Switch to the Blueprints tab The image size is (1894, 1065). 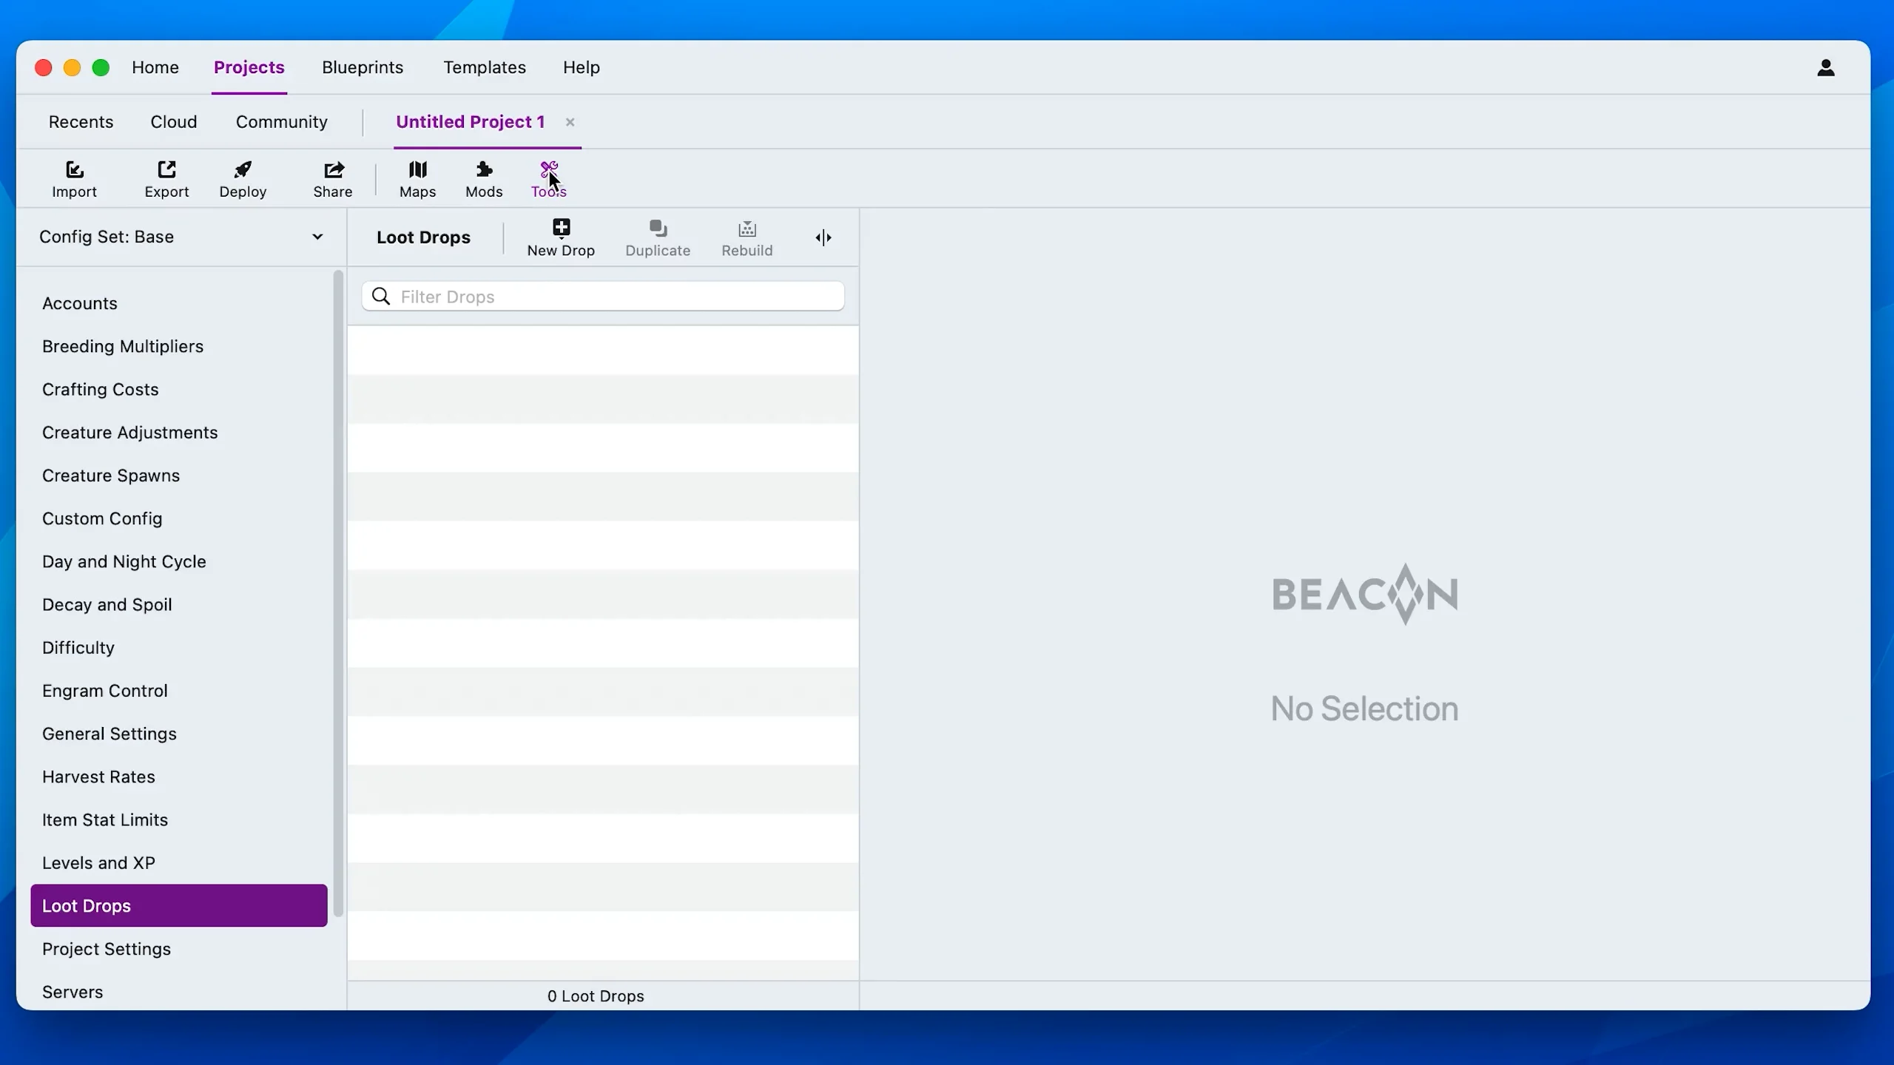363,67
